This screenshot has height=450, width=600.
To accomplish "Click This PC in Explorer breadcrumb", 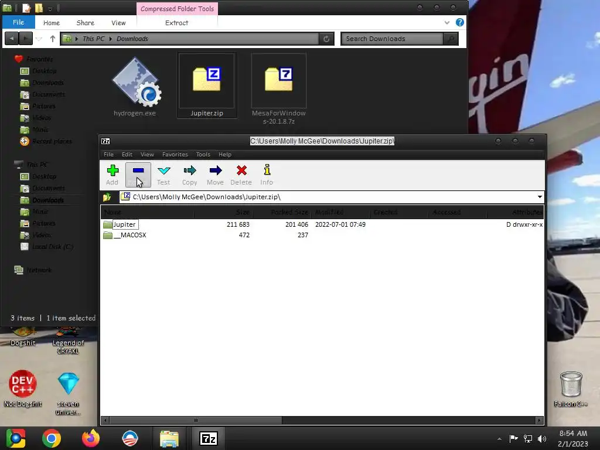I will click(x=93, y=39).
